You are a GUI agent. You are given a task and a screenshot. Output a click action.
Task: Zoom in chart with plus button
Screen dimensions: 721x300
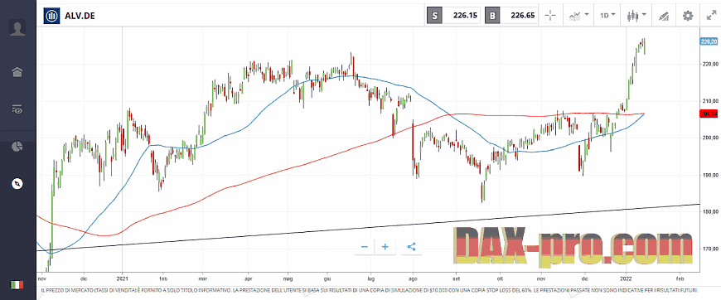coord(385,247)
